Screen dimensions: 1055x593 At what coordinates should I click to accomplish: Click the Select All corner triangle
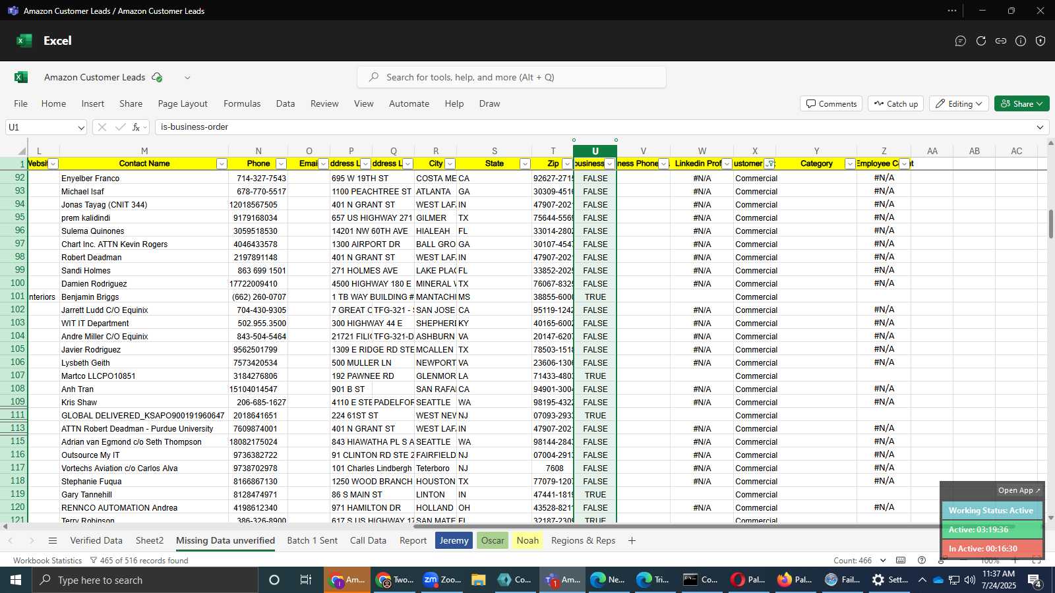coord(22,151)
